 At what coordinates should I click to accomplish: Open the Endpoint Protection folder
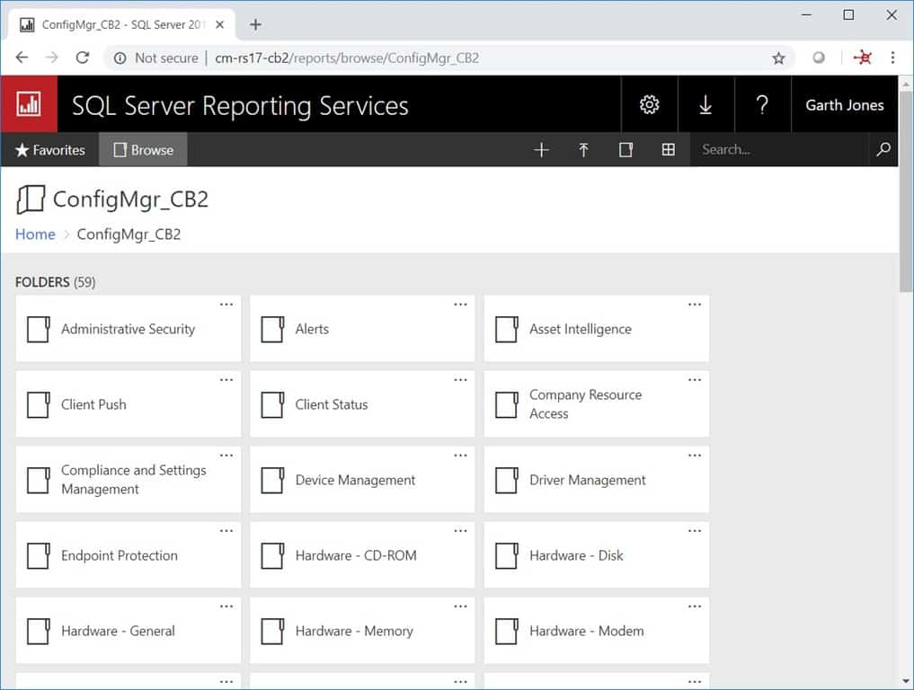pos(119,555)
